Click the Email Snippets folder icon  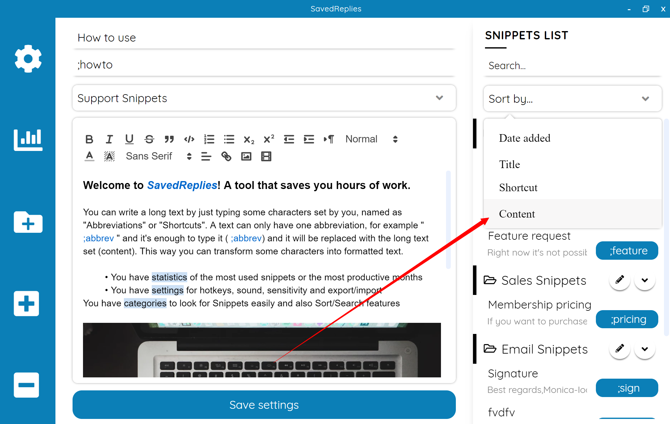(490, 349)
